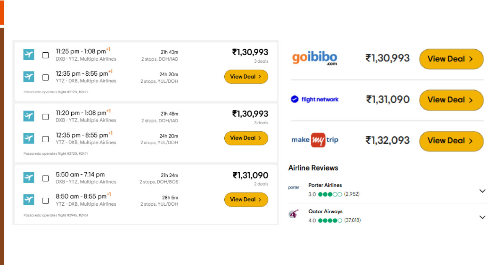Click airline icon beside 11:25 pm departure flight
Image resolution: width=504 pixels, height=265 pixels.
pos(29,54)
